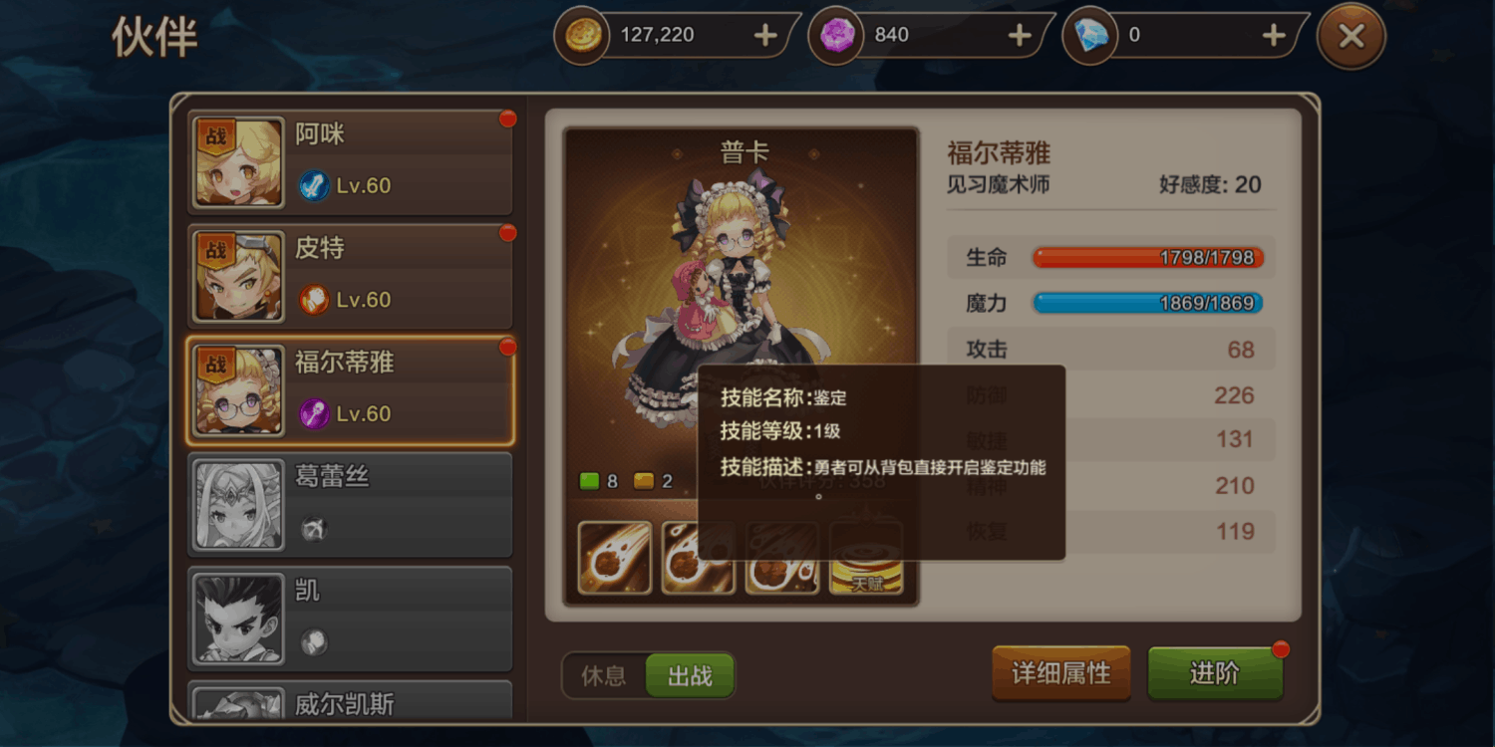This screenshot has height=747, width=1495.
Task: Choose locked partner 凯
Action: point(350,619)
